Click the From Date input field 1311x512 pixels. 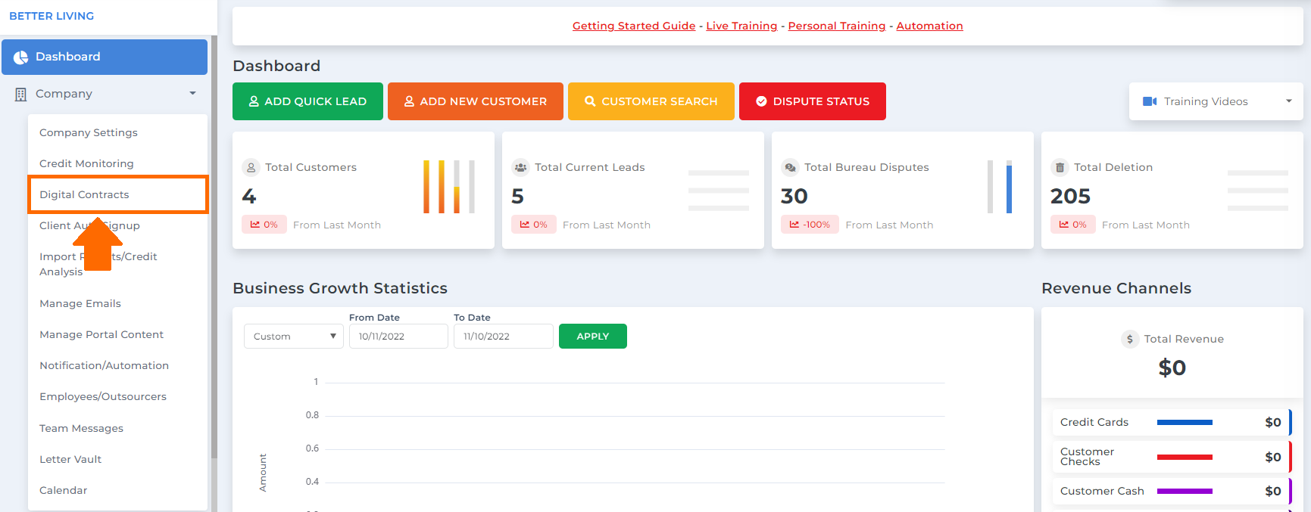(398, 337)
